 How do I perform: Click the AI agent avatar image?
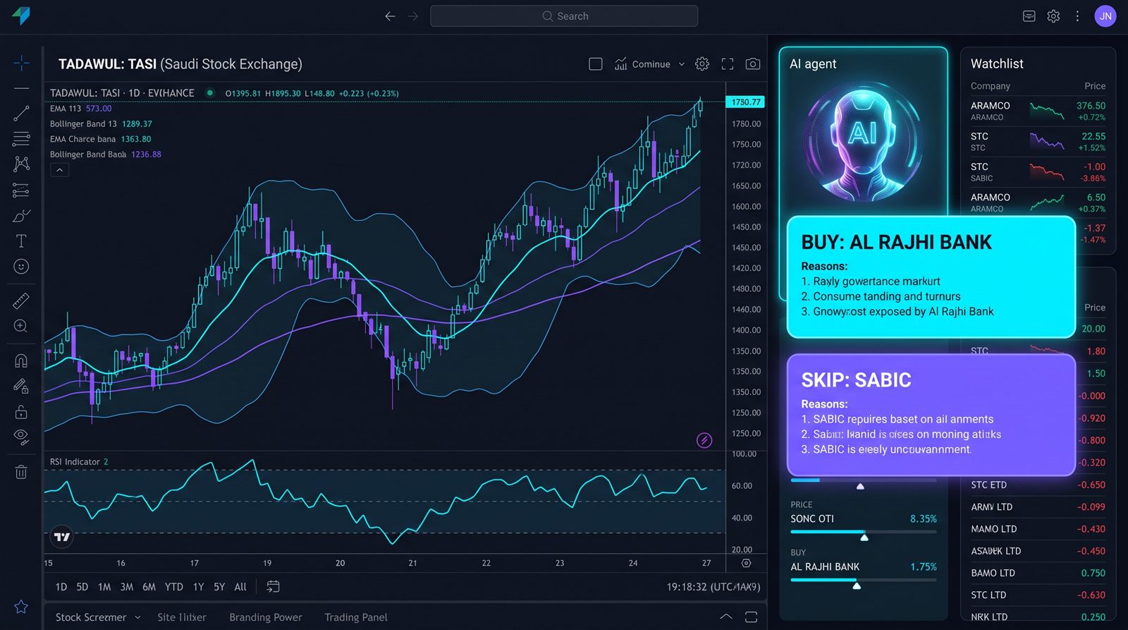pos(863,141)
